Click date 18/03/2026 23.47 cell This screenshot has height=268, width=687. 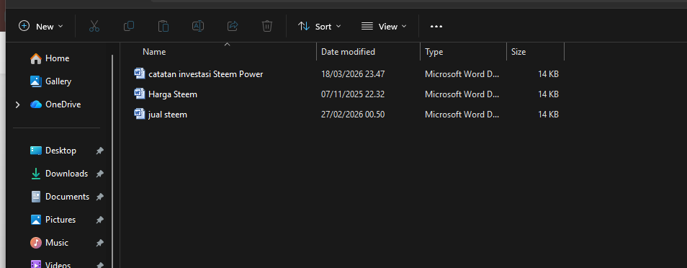pyautogui.click(x=353, y=74)
